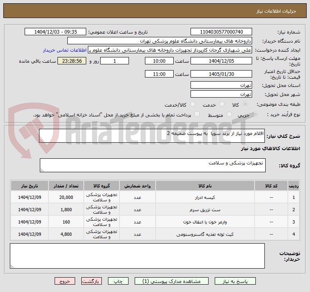Click the خروج exit button
Screen dimensions: 310x292
65,281
